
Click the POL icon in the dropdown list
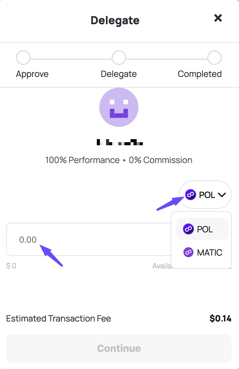188,229
